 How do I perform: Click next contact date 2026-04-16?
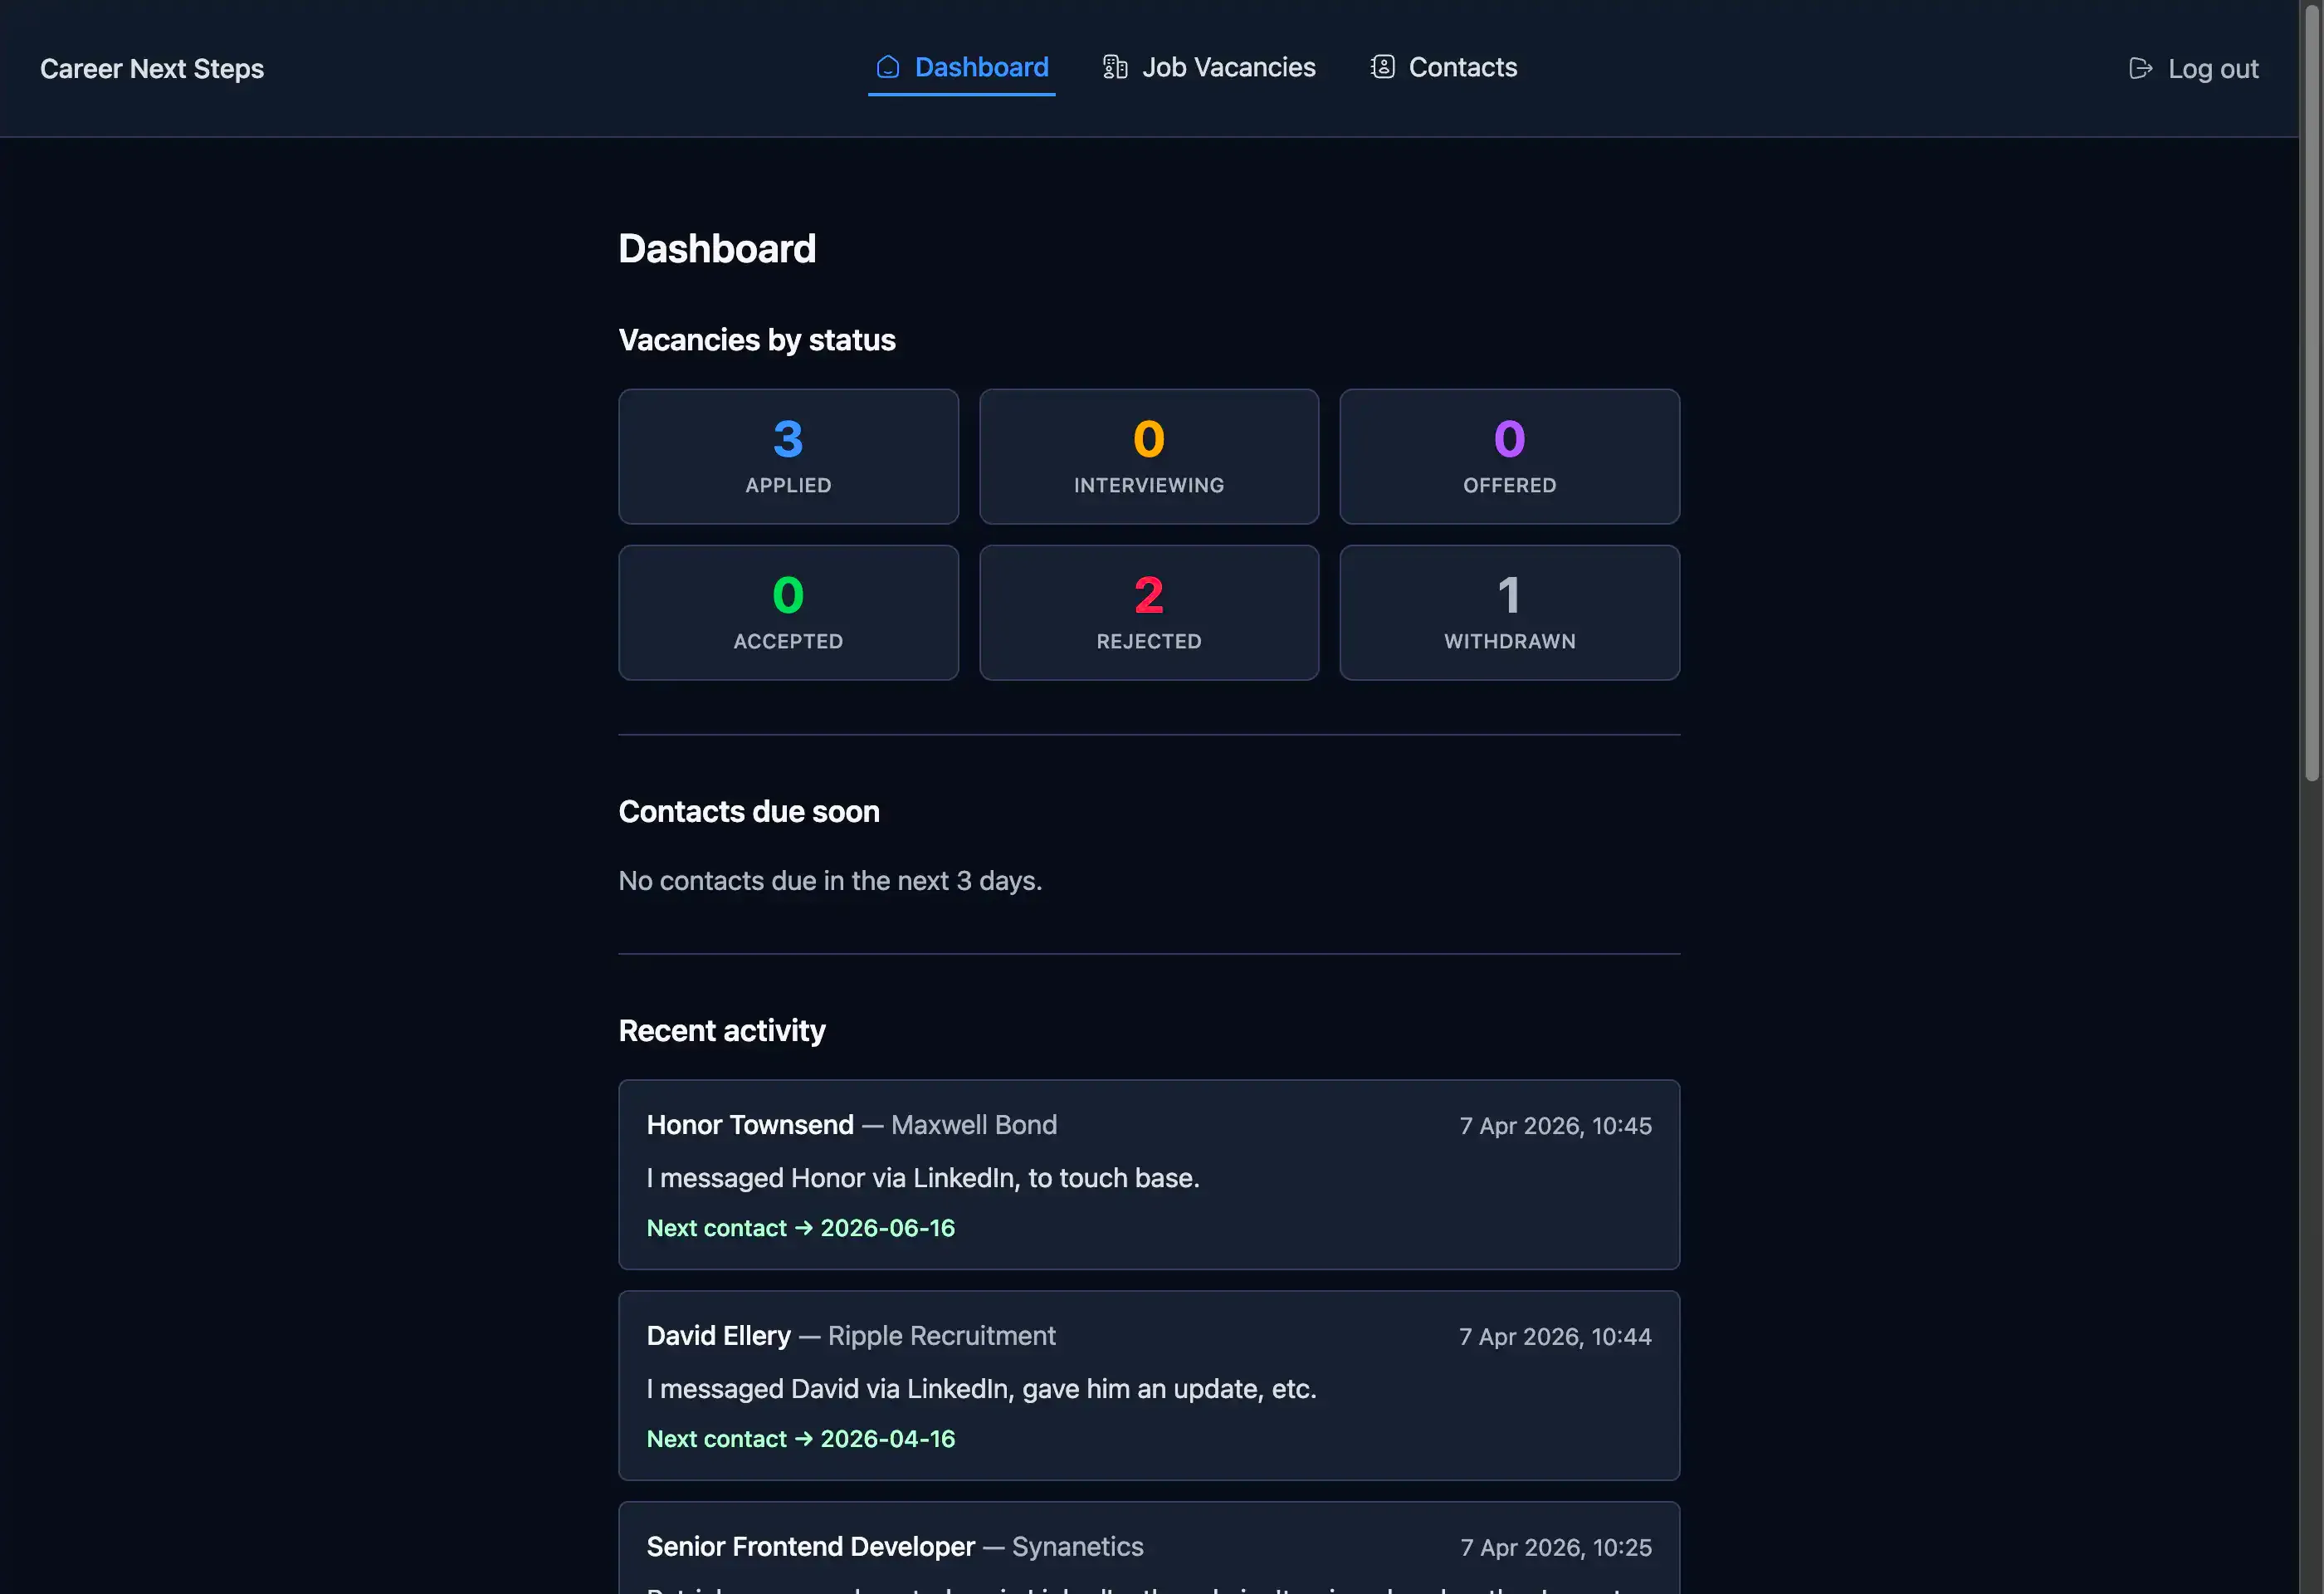[887, 1439]
